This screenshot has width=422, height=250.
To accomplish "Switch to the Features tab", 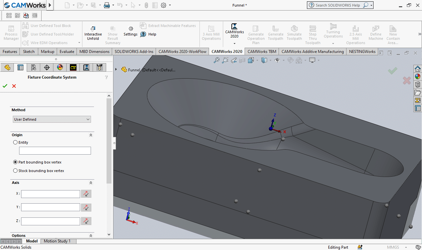I will click(x=10, y=51).
